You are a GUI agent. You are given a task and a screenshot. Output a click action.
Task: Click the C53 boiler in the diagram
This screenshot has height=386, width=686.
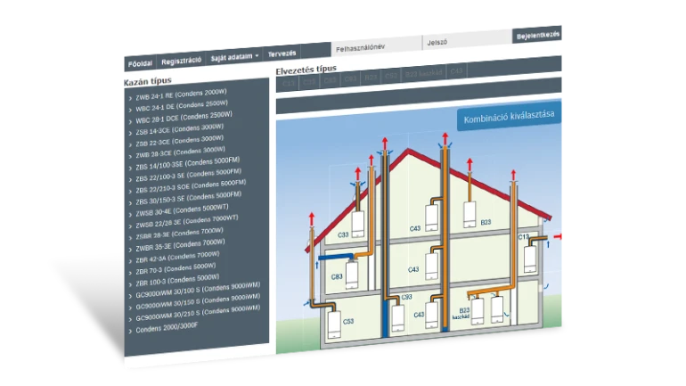tap(334, 324)
